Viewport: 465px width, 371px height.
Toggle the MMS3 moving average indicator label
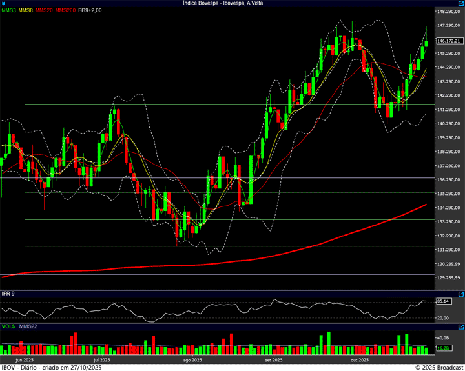8,11
